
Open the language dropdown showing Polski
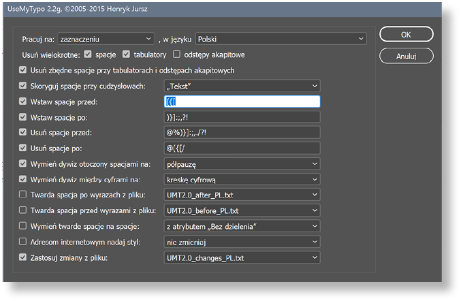click(x=281, y=39)
